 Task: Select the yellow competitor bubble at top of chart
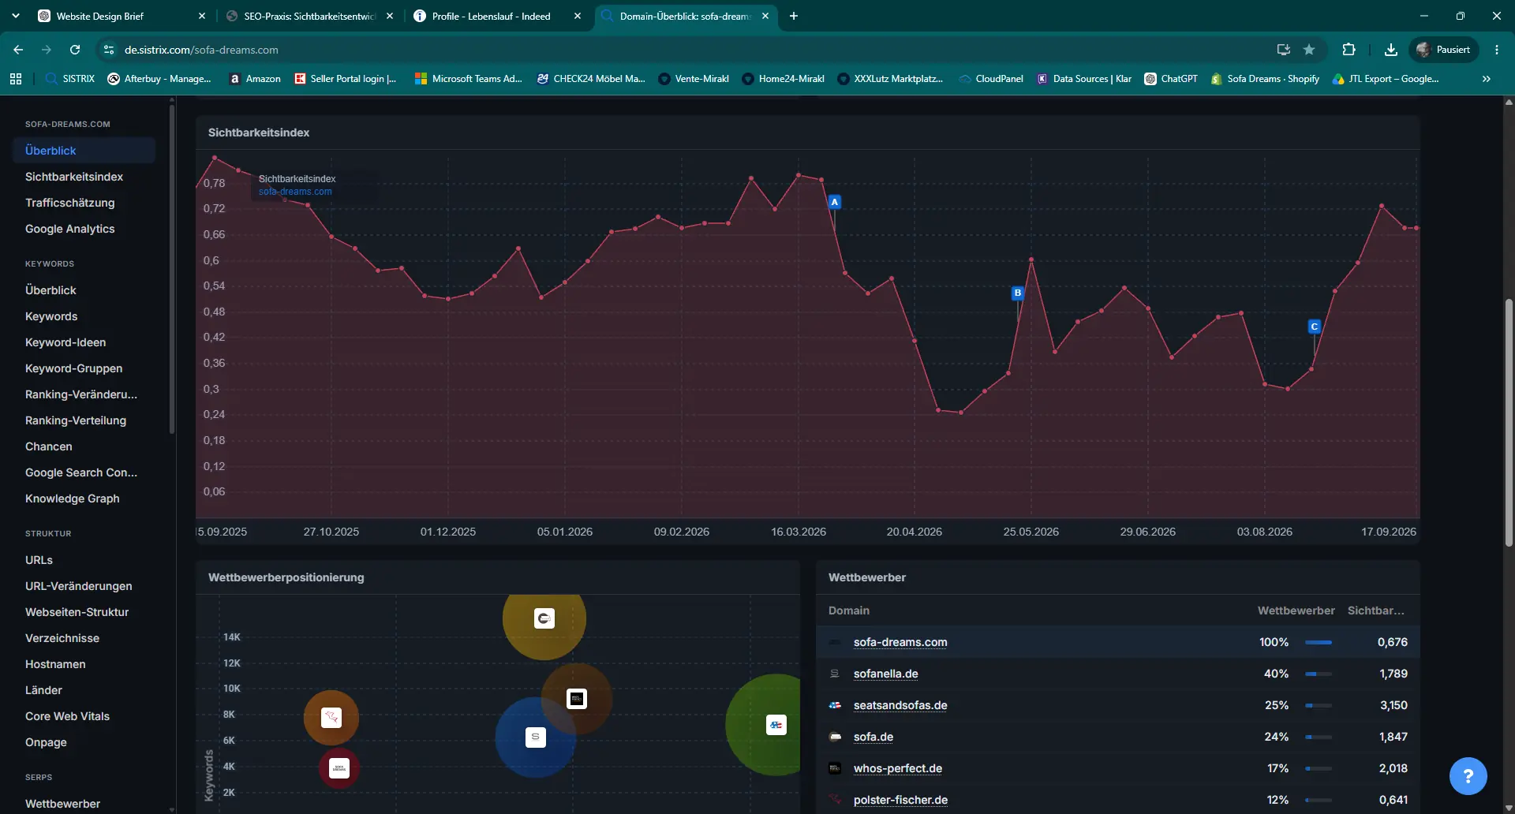[x=544, y=618]
